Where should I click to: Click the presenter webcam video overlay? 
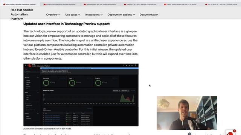(187, 113)
